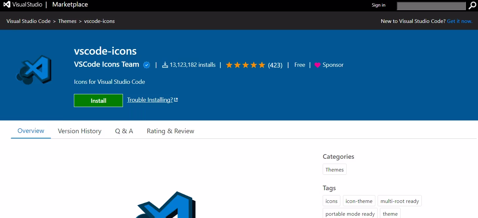Click the installs download icon
Image resolution: width=478 pixels, height=218 pixels.
click(x=165, y=65)
